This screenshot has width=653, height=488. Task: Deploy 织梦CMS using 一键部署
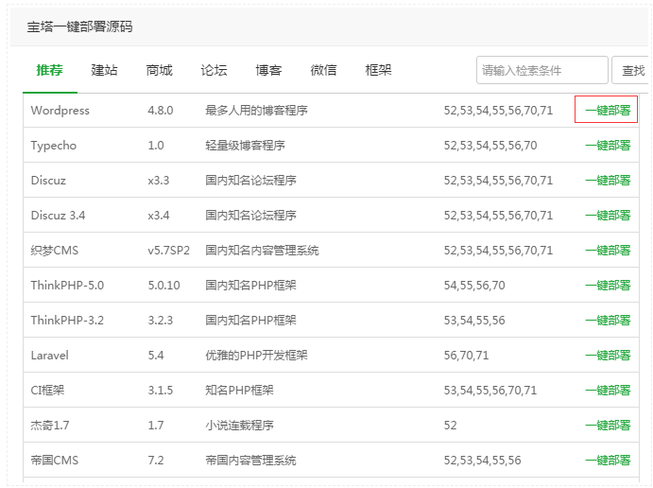[608, 251]
